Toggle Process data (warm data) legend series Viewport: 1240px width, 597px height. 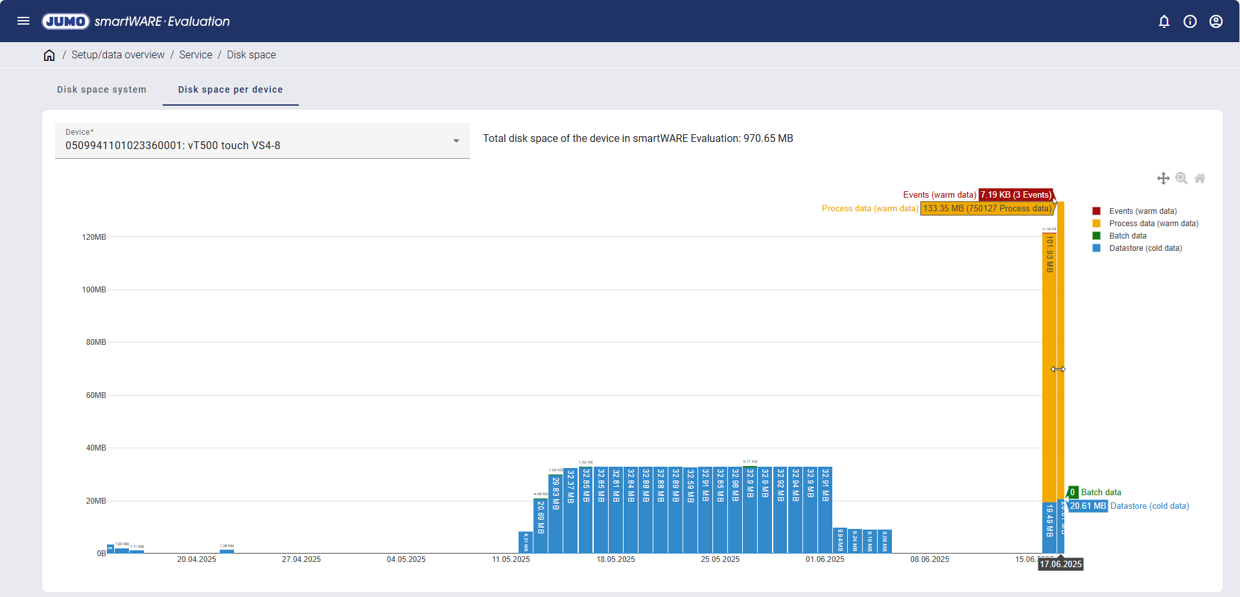click(x=1153, y=224)
